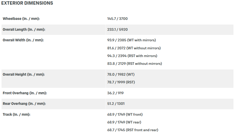Click the Front Overhang label
Image resolution: width=235 pixels, height=133 pixels.
click(25, 93)
